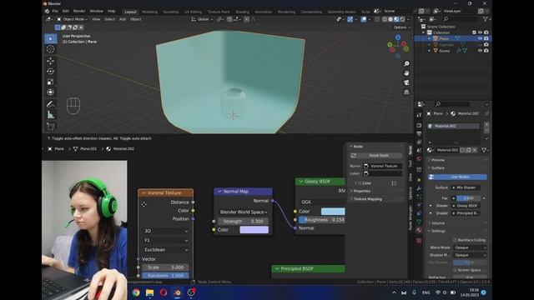This screenshot has height=300, width=534.
Task: Open the Blend Mode Opaque dropdown
Action: pos(470,247)
